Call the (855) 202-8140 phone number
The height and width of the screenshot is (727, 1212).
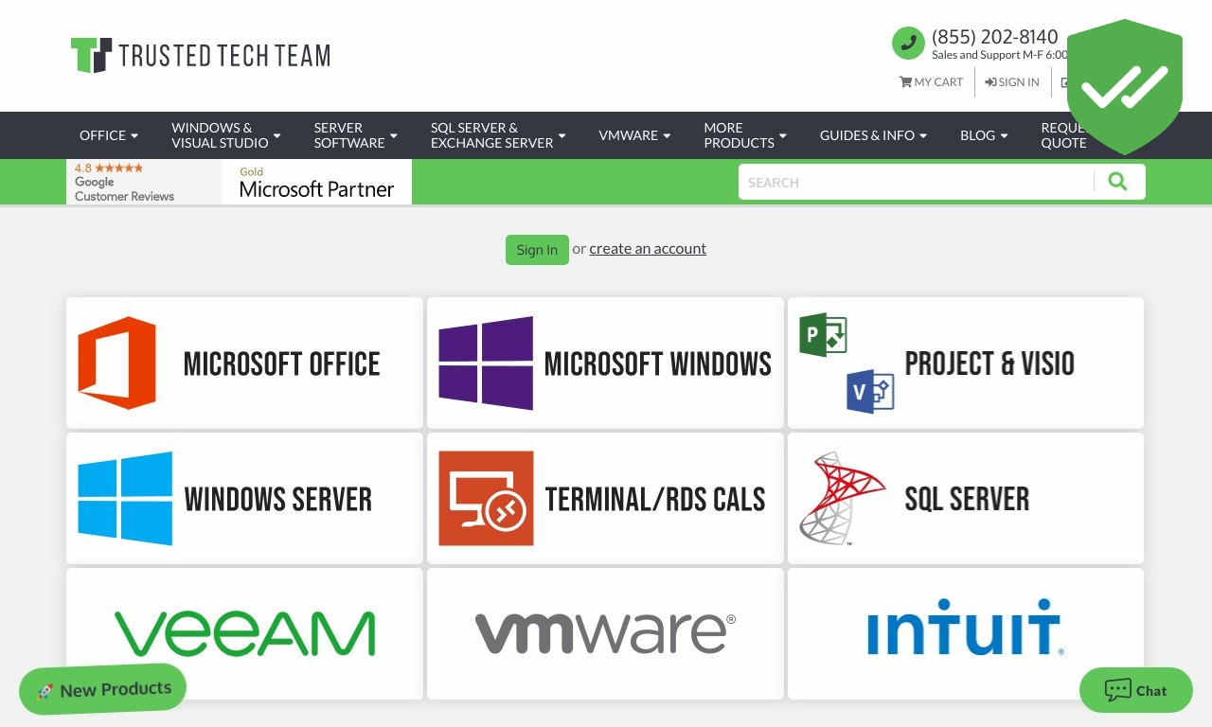point(994,37)
